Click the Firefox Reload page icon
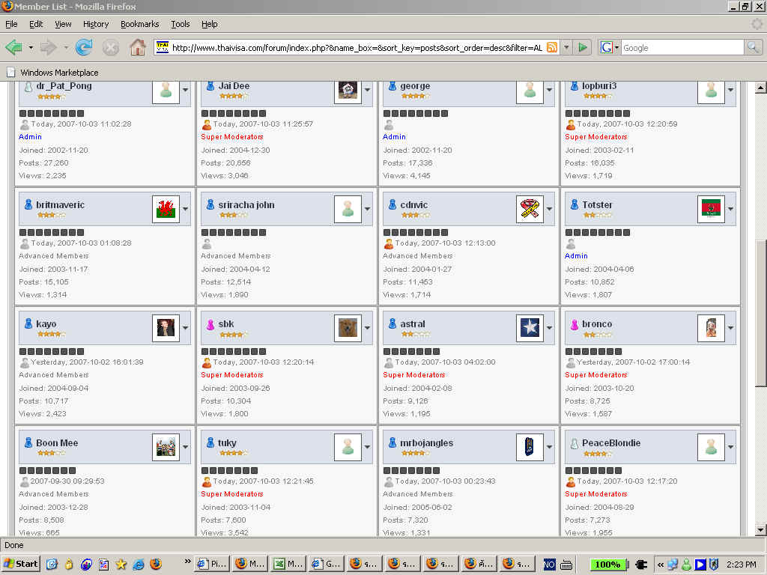The height and width of the screenshot is (575, 767). (x=84, y=48)
